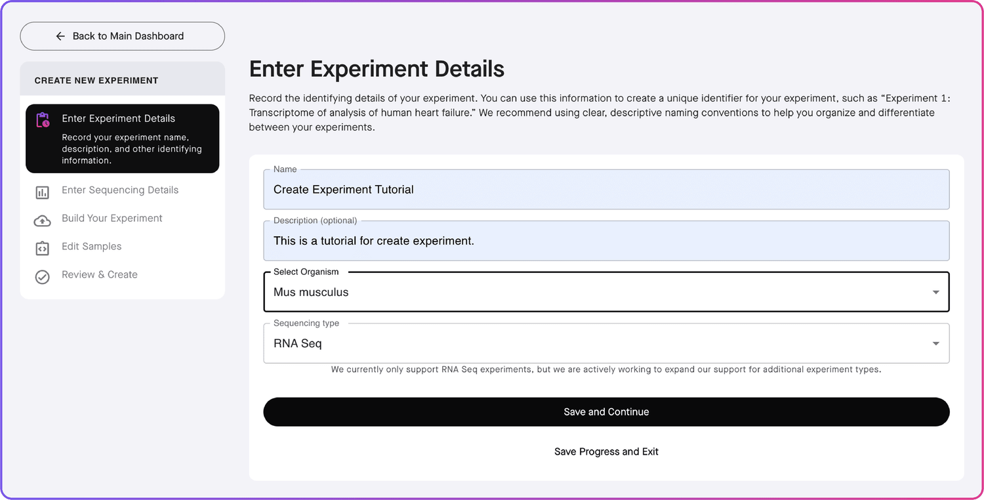
Task: Click the Save and Continue button
Action: [x=605, y=411]
